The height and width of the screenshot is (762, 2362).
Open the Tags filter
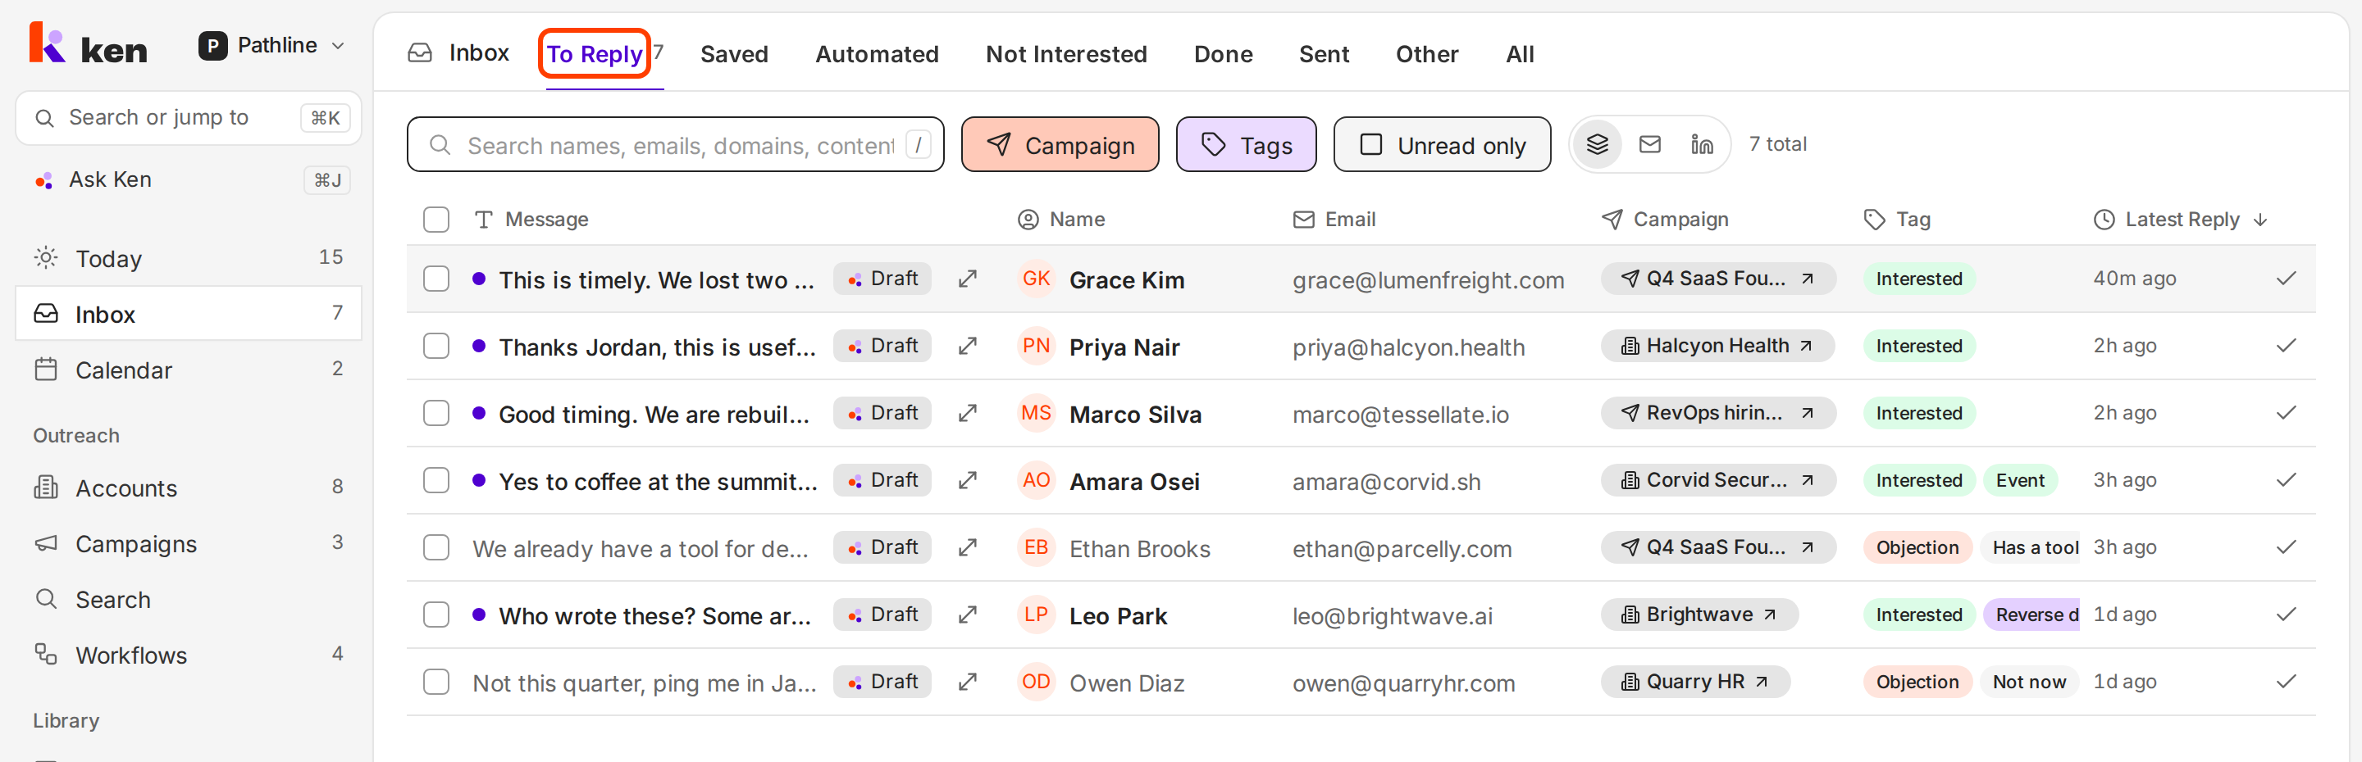click(1245, 145)
